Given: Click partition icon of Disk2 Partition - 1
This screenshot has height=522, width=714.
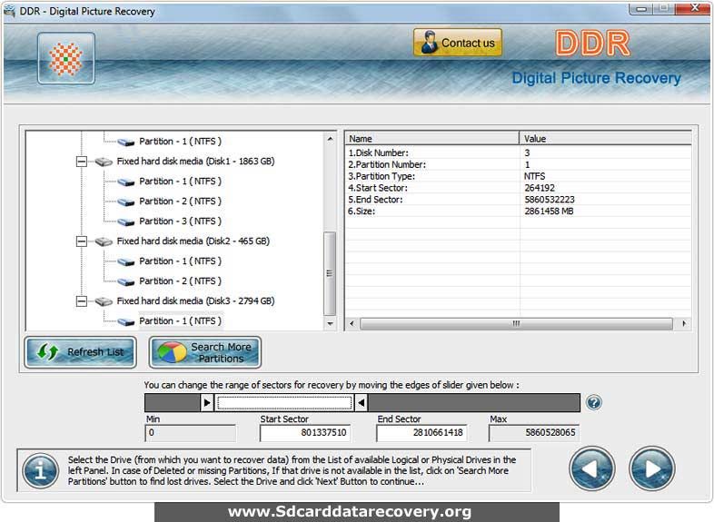Looking at the screenshot, I should click(x=126, y=262).
